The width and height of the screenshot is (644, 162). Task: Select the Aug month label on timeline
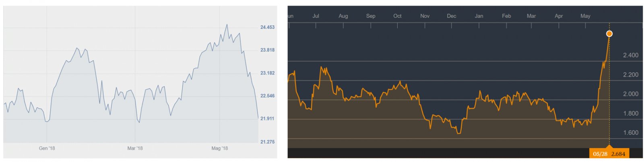(x=343, y=16)
